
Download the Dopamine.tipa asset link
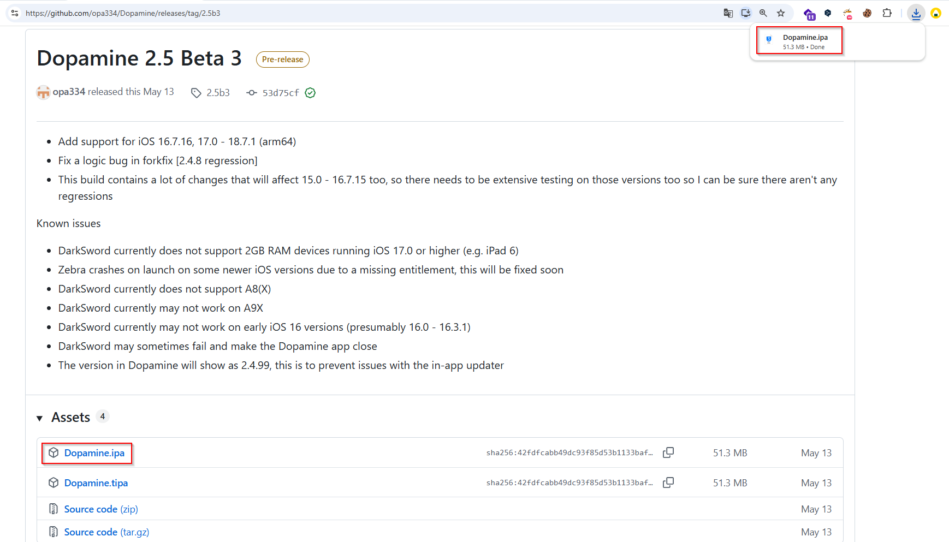click(x=96, y=483)
